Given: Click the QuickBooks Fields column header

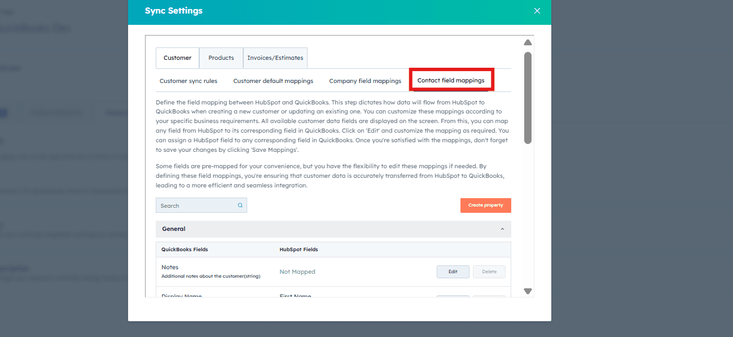Looking at the screenshot, I should pyautogui.click(x=185, y=250).
